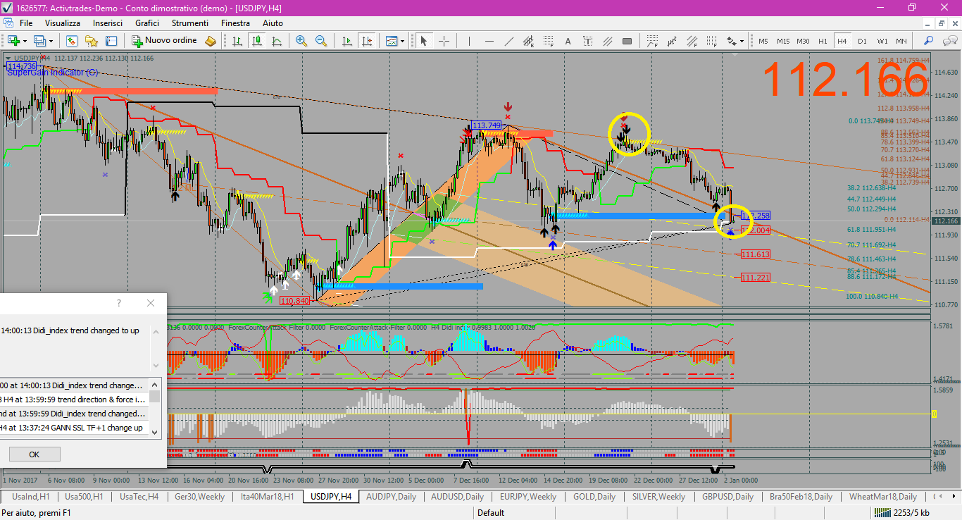The width and height of the screenshot is (962, 520).
Task: Select the parallel lines channel tool
Action: [608, 41]
